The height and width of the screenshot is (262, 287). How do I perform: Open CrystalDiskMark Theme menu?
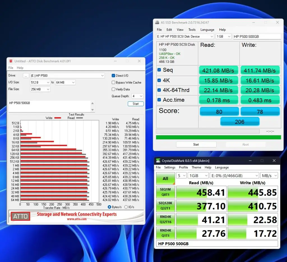(x=196, y=167)
